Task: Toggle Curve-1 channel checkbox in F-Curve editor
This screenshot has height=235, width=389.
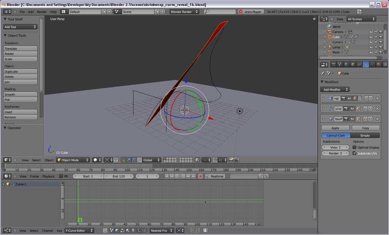Action: (x=13, y=184)
